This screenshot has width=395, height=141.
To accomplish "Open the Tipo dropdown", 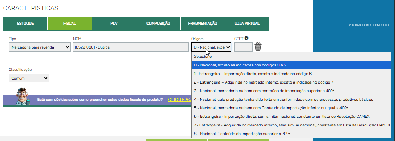I will [39, 47].
